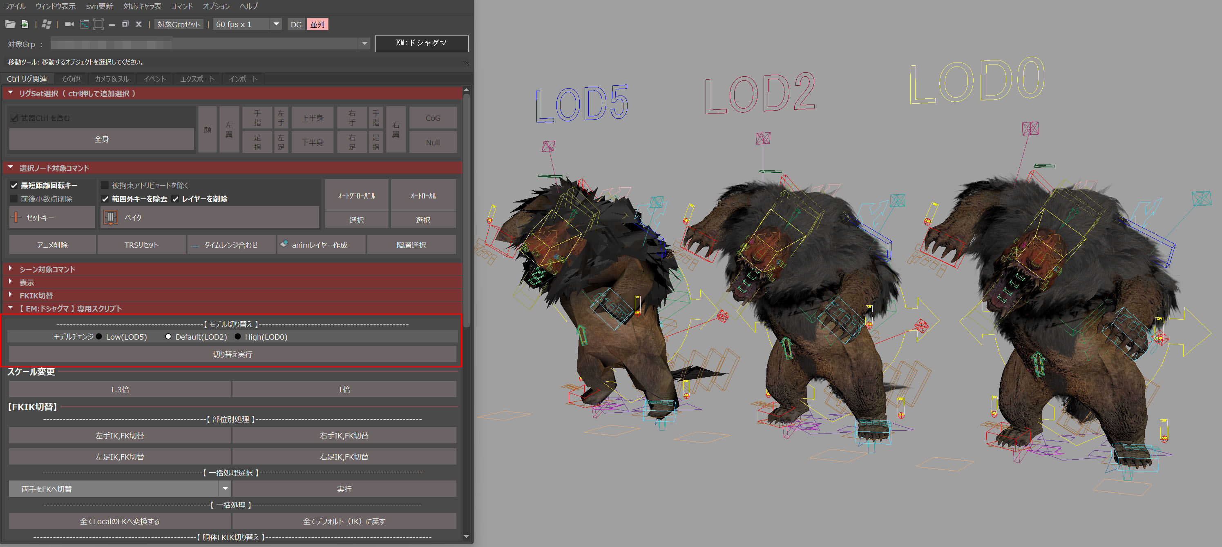Click the 対象Grp input combo field
Screen dimensions: 1222x547
[x=209, y=44]
